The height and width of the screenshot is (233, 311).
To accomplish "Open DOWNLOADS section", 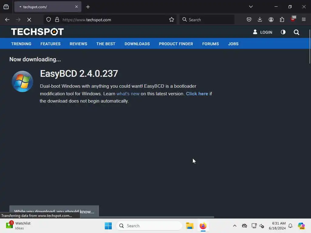I will click(x=137, y=44).
